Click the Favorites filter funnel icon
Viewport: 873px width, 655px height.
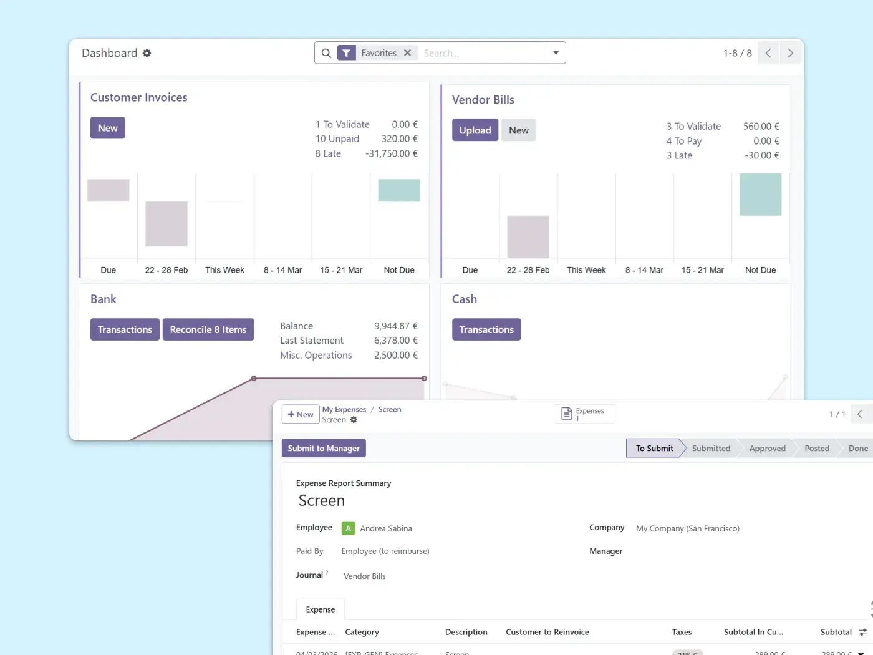pos(346,53)
